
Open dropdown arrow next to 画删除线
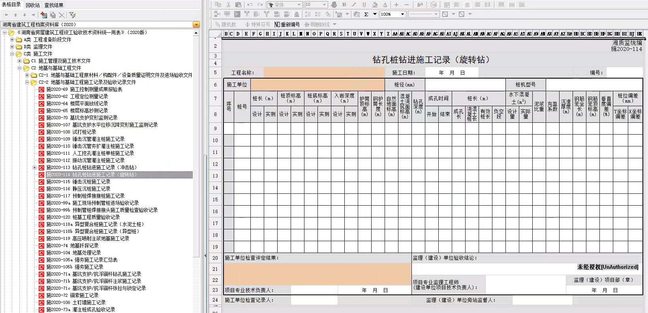click(334, 24)
